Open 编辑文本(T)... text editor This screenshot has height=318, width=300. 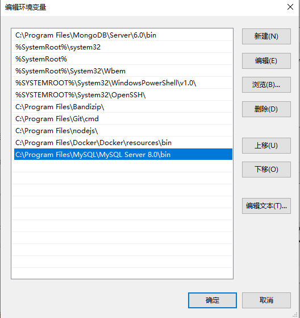266,206
